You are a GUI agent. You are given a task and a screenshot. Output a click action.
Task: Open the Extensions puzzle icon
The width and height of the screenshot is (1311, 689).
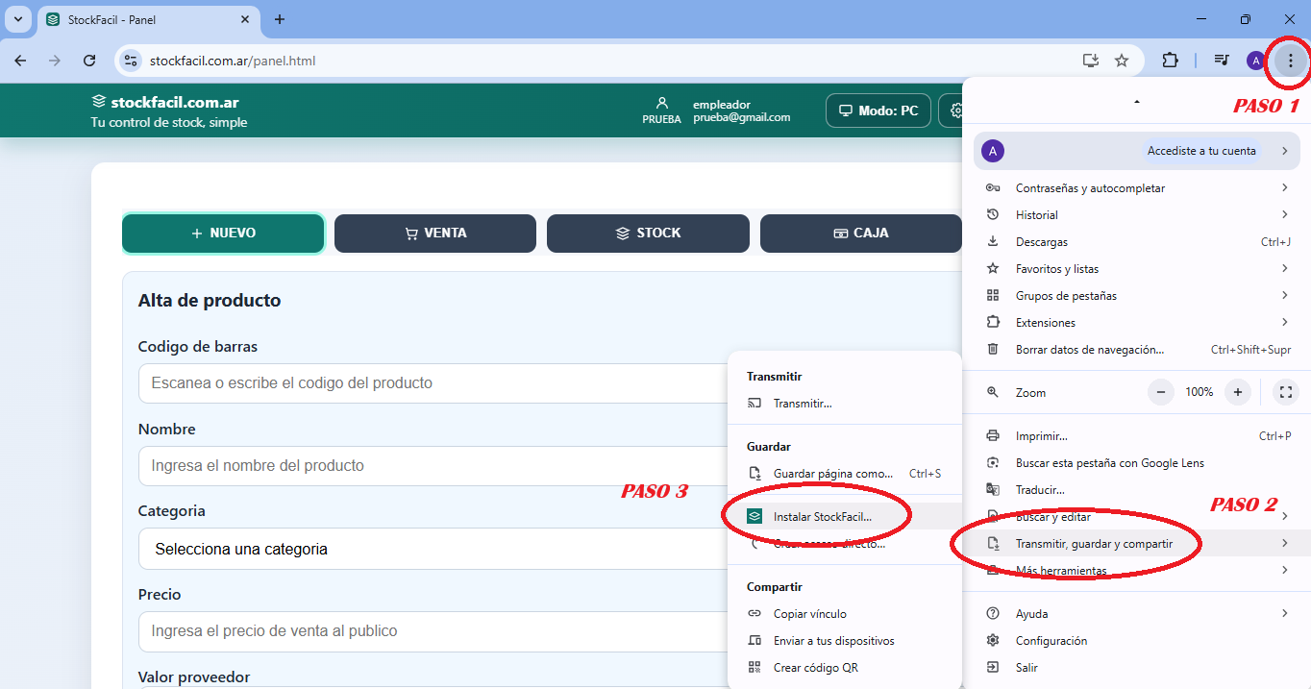(x=1170, y=61)
